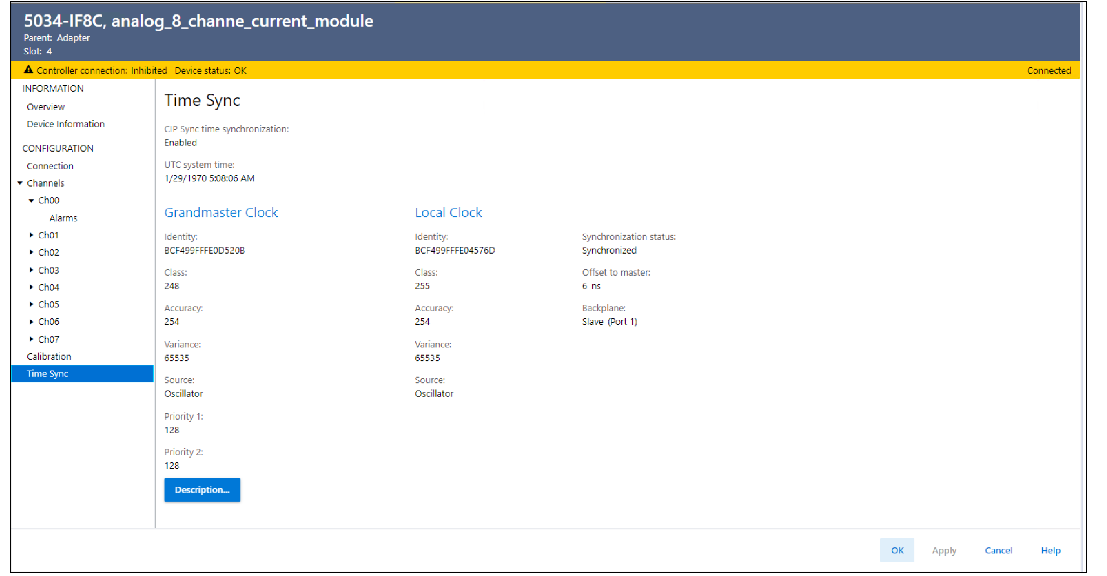Select the Time Sync page
1107x576 pixels.
[83, 374]
